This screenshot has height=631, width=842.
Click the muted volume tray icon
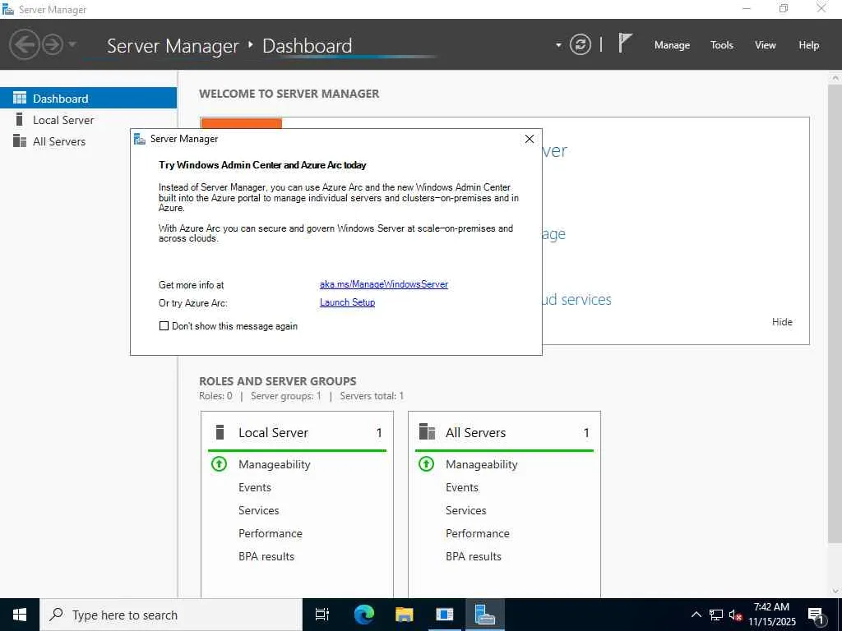pyautogui.click(x=735, y=615)
